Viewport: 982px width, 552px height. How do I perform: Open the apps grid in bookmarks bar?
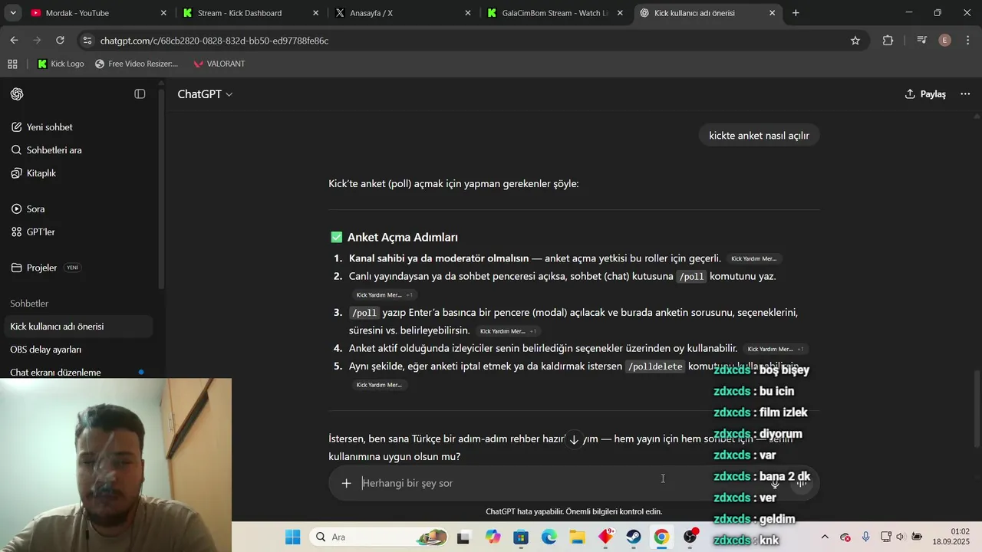tap(12, 64)
